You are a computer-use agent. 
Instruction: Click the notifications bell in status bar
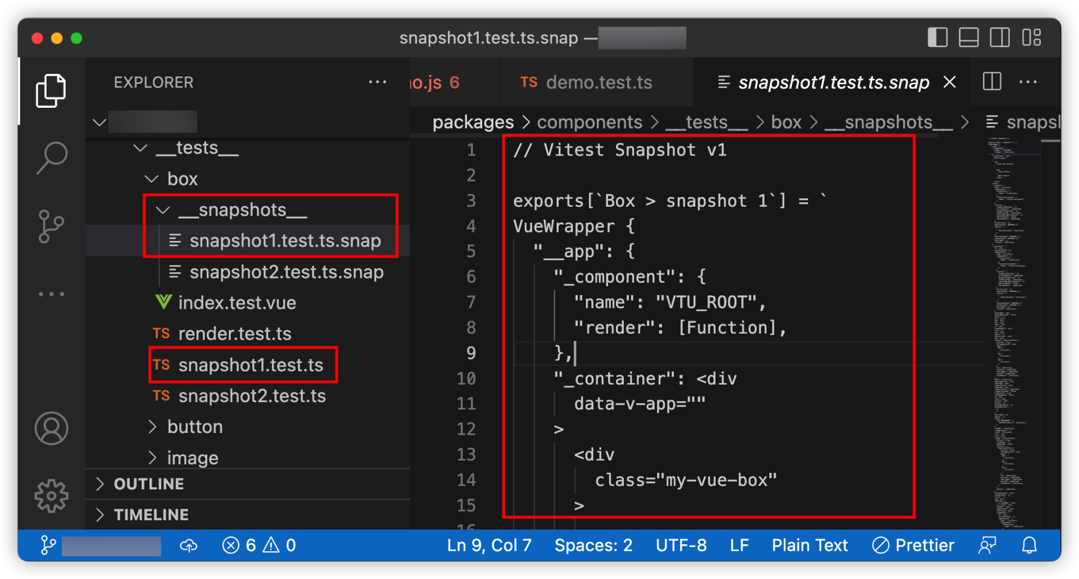click(x=1029, y=545)
